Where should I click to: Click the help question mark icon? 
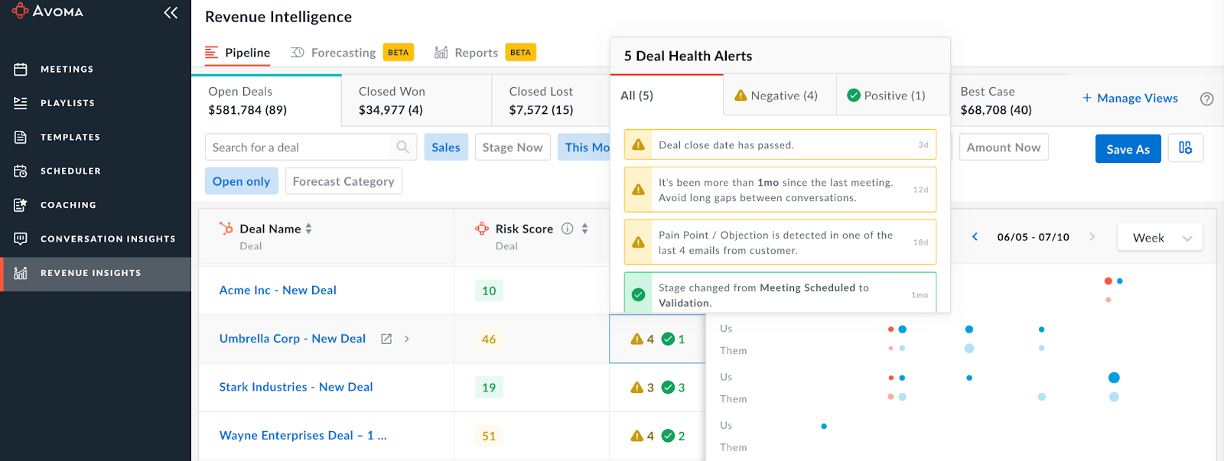coord(1206,99)
